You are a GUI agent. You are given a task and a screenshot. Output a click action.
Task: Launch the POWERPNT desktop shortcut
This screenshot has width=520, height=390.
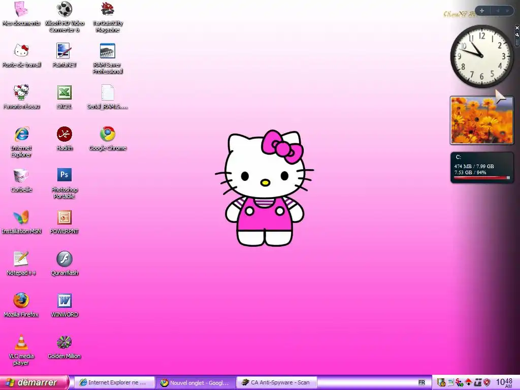click(64, 222)
